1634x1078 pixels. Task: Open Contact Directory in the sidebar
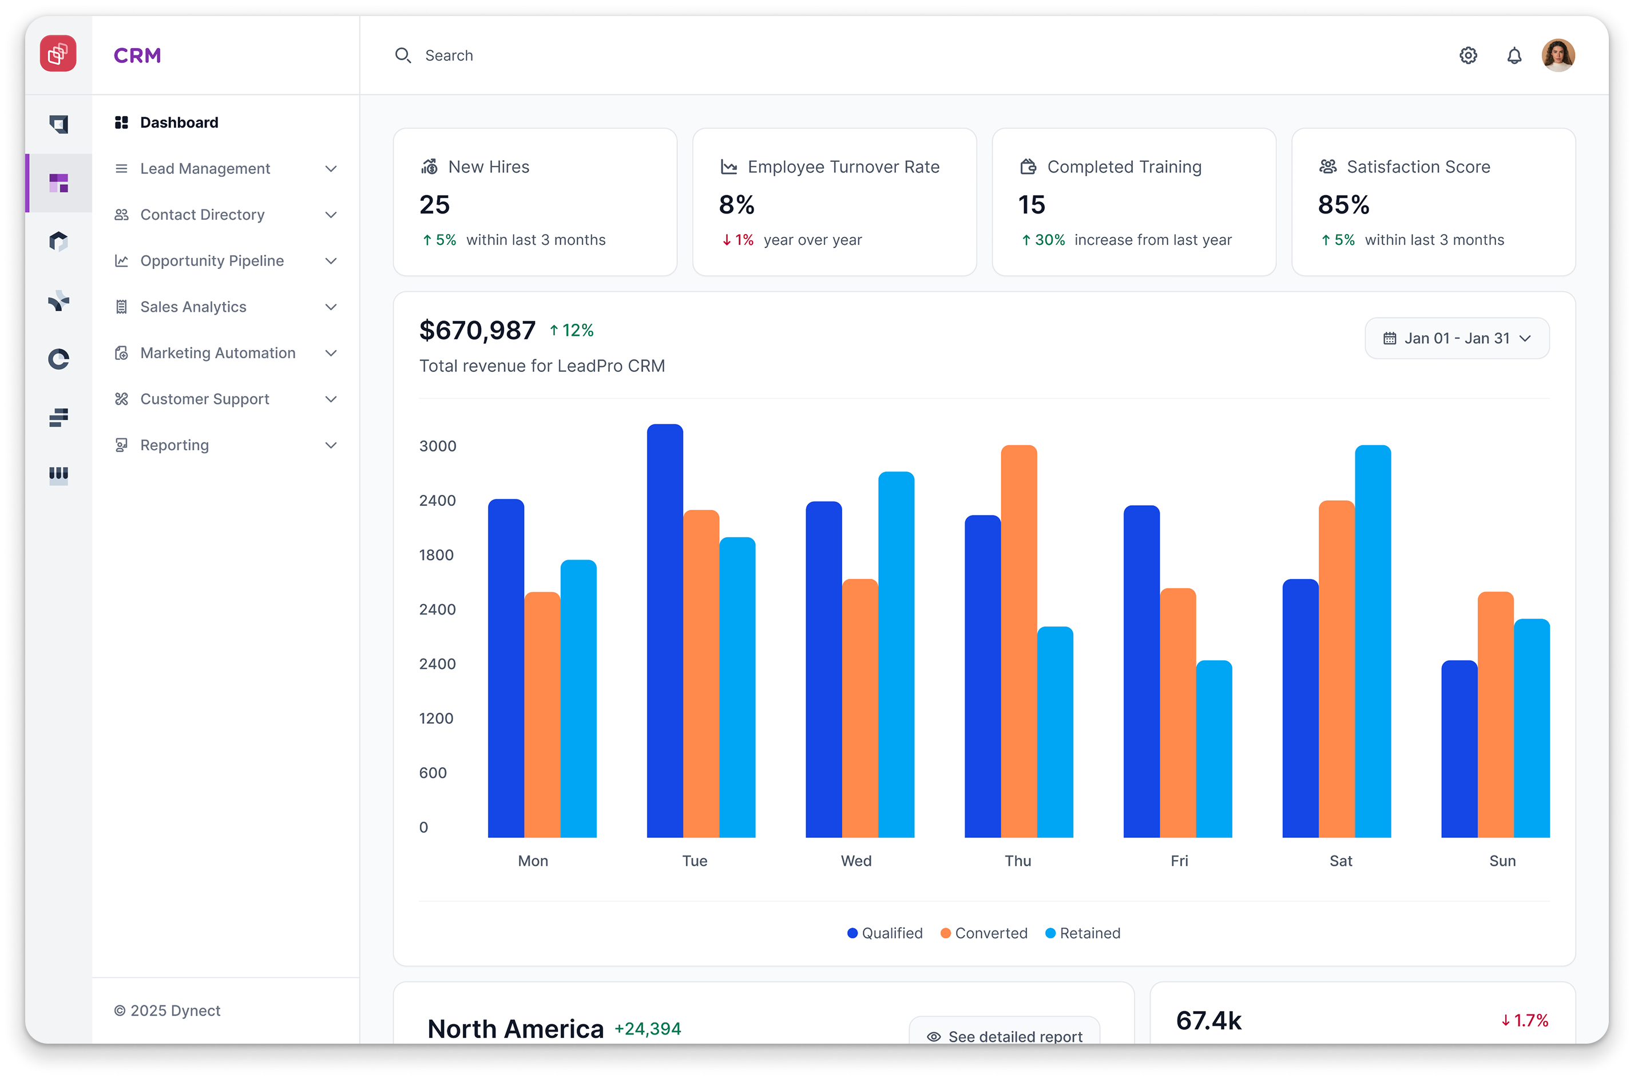[202, 215]
